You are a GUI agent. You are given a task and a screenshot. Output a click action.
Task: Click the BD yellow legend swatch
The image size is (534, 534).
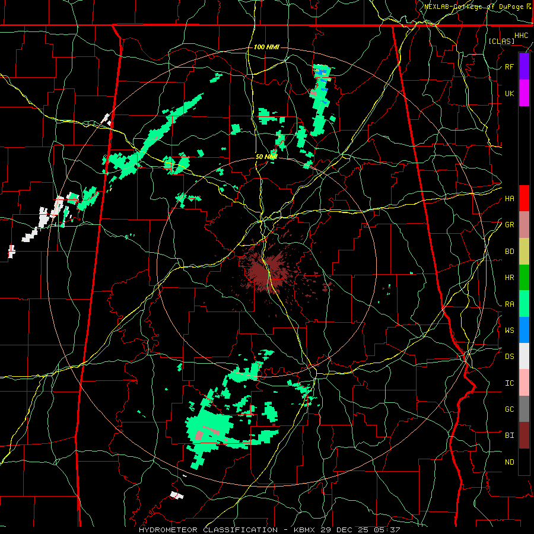(524, 252)
